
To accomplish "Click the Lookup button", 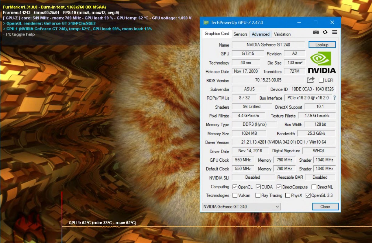I will [322, 45].
